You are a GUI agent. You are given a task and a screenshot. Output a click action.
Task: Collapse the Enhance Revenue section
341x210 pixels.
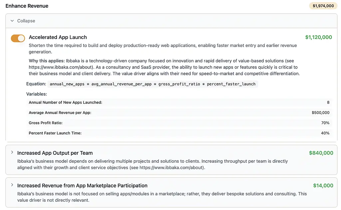coord(26,21)
